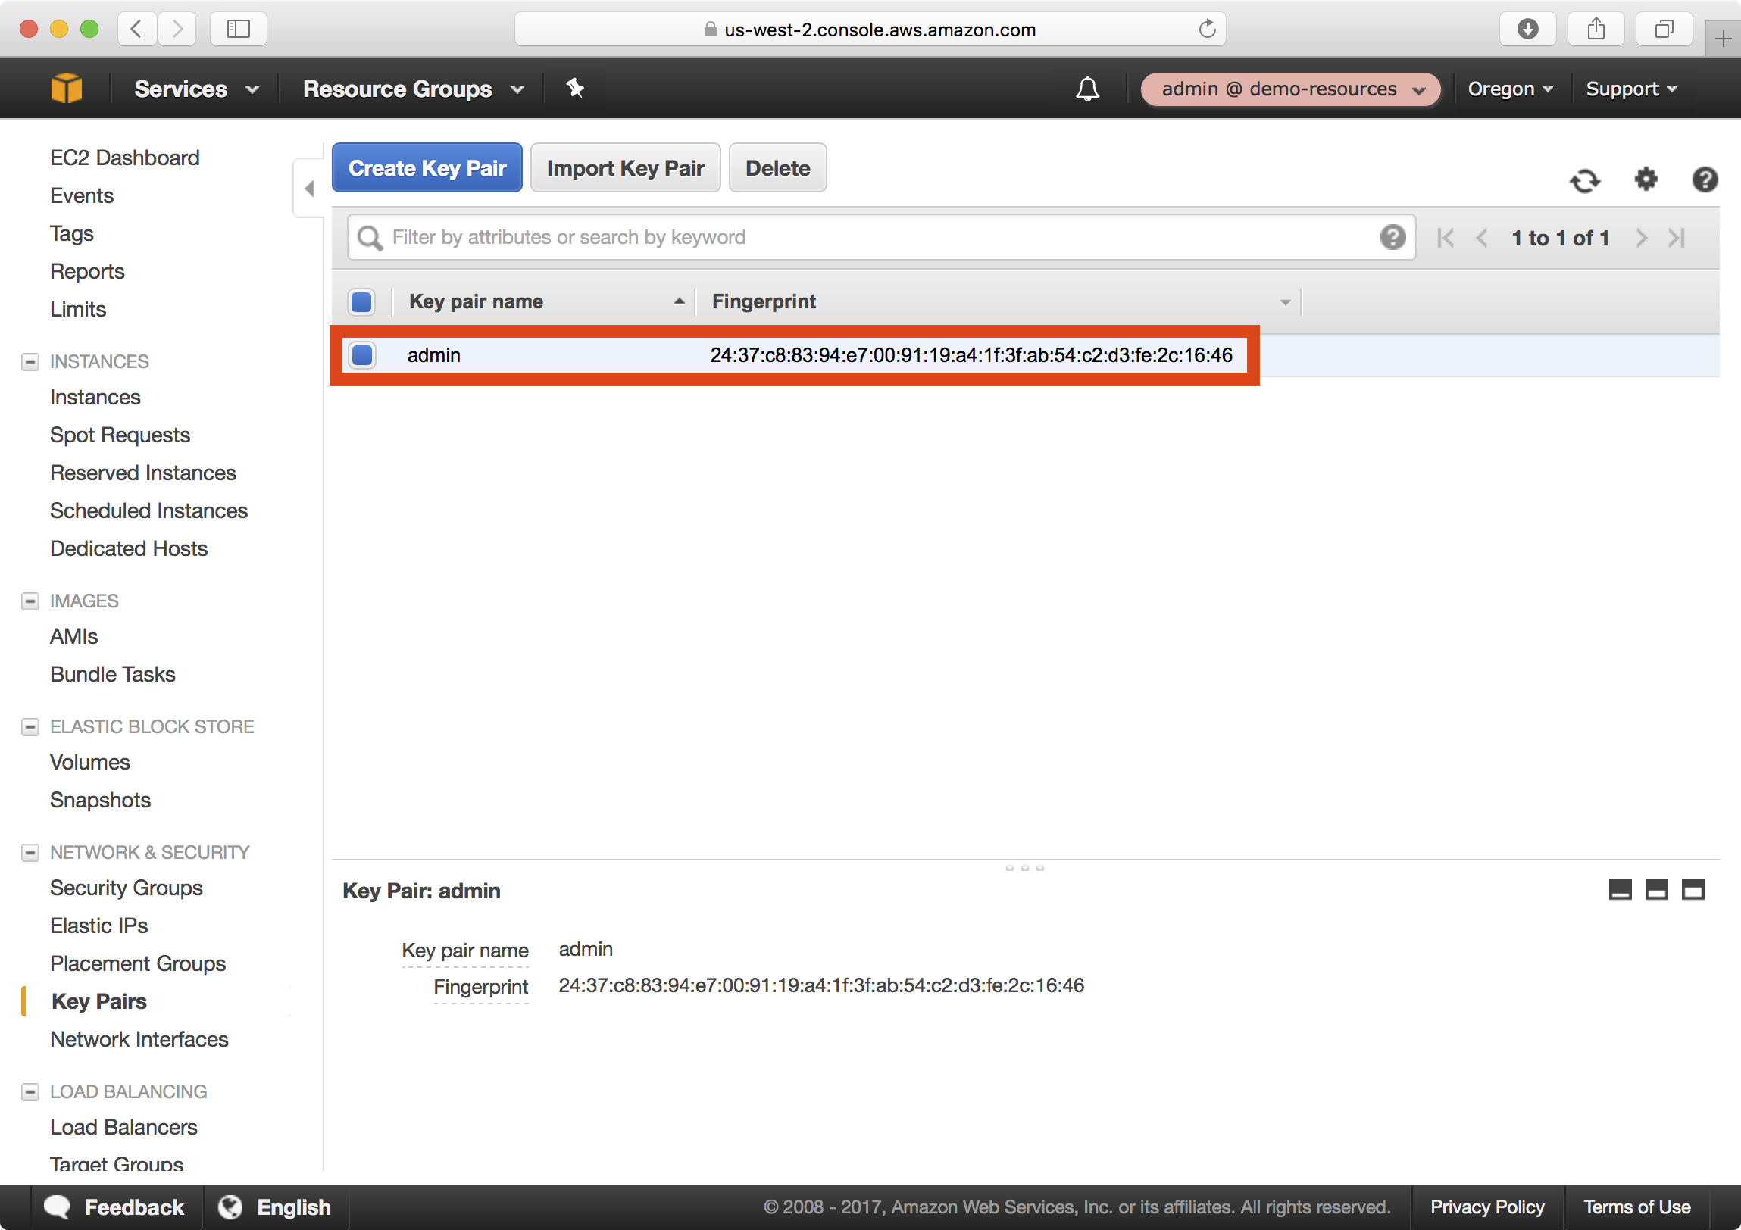
Task: Open Elastic IPs in sidebar
Action: point(99,926)
